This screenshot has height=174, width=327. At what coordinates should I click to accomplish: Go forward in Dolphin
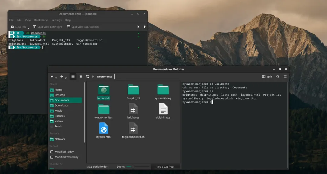(x=61, y=77)
